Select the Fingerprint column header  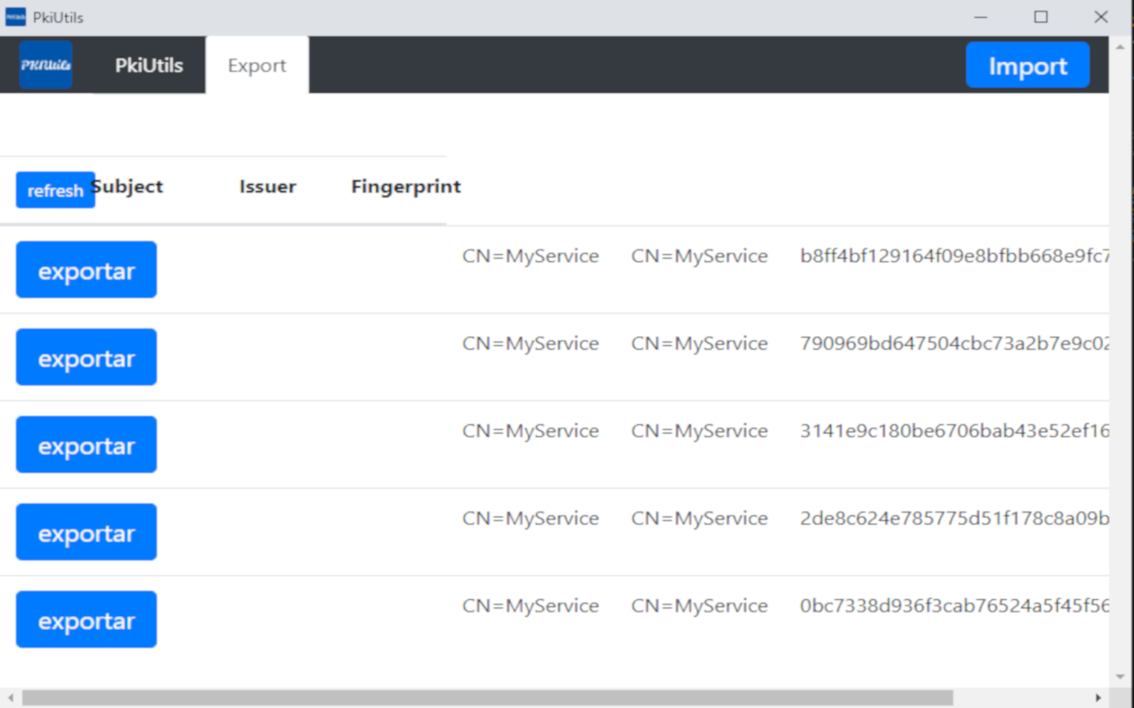pos(406,187)
